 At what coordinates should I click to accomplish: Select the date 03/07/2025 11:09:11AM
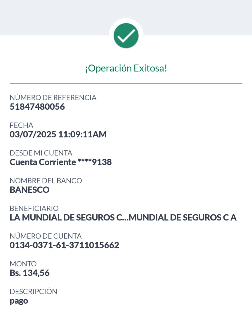click(58, 134)
